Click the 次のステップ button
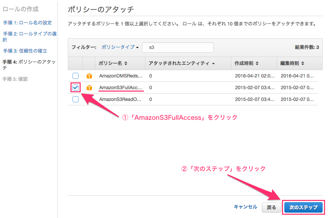This screenshot has height=218, width=328. (303, 207)
